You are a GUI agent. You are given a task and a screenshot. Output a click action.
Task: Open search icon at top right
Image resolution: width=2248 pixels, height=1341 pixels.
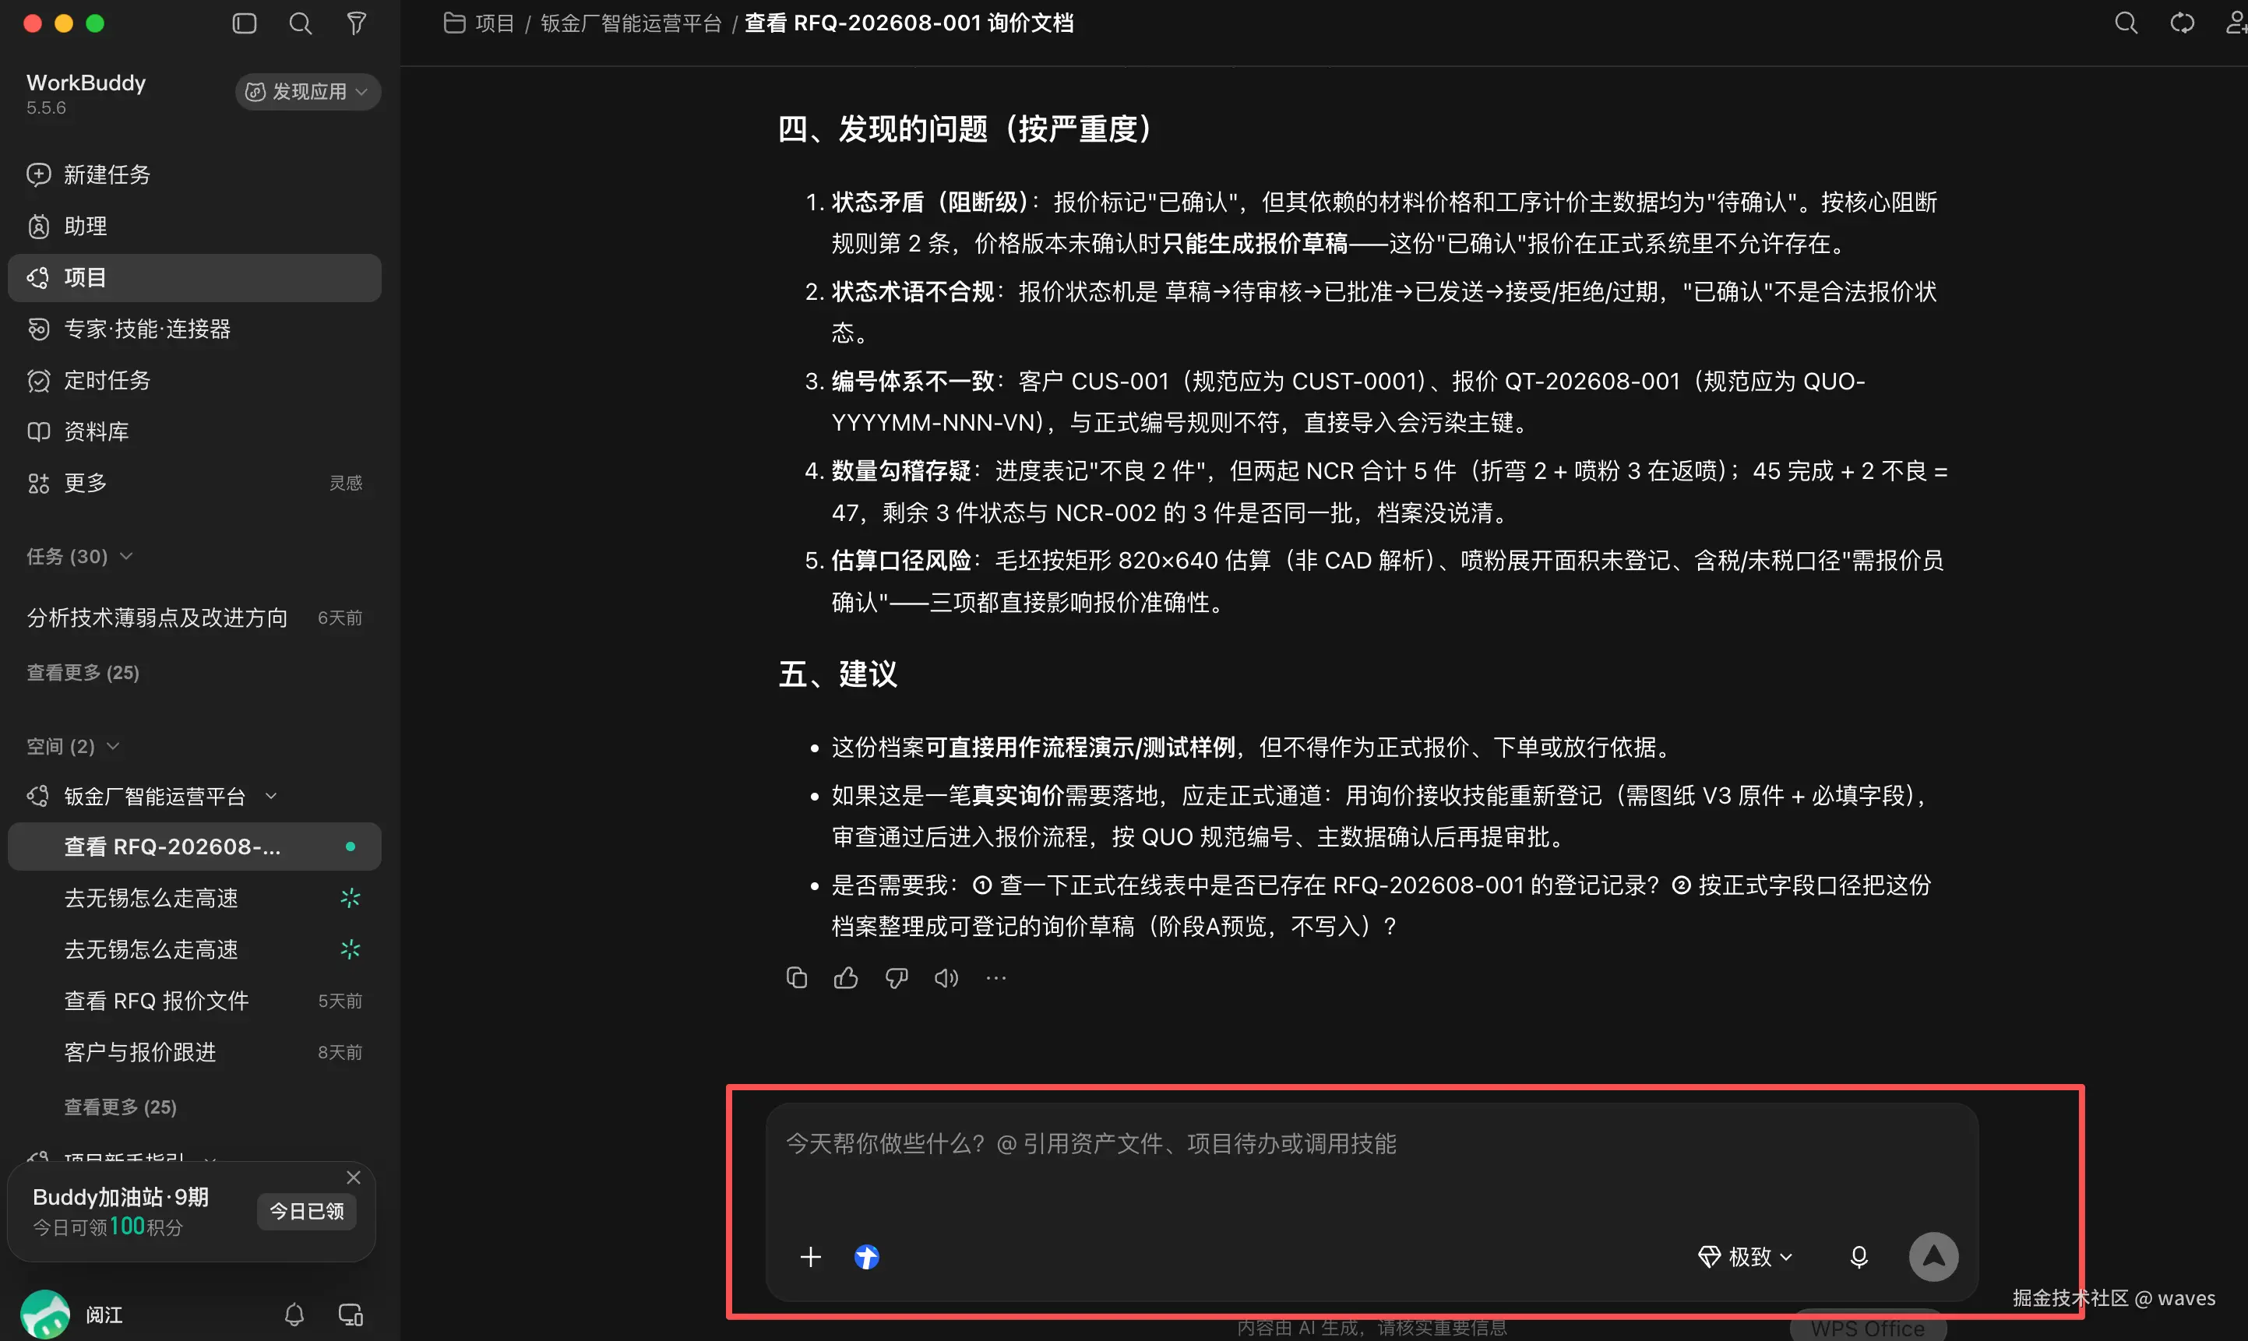coord(2126,23)
